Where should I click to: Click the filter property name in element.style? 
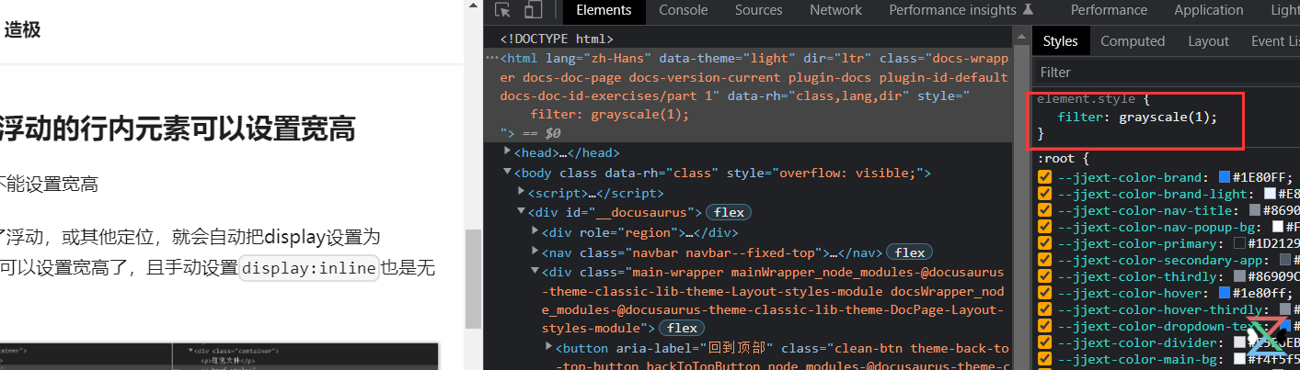point(1082,118)
